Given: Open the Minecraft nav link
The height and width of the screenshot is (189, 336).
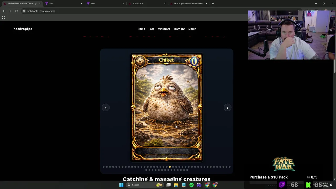Looking at the screenshot, I should (x=164, y=29).
